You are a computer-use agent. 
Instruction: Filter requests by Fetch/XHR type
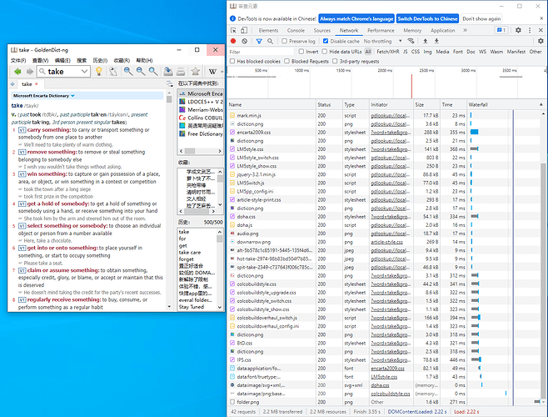pos(388,52)
